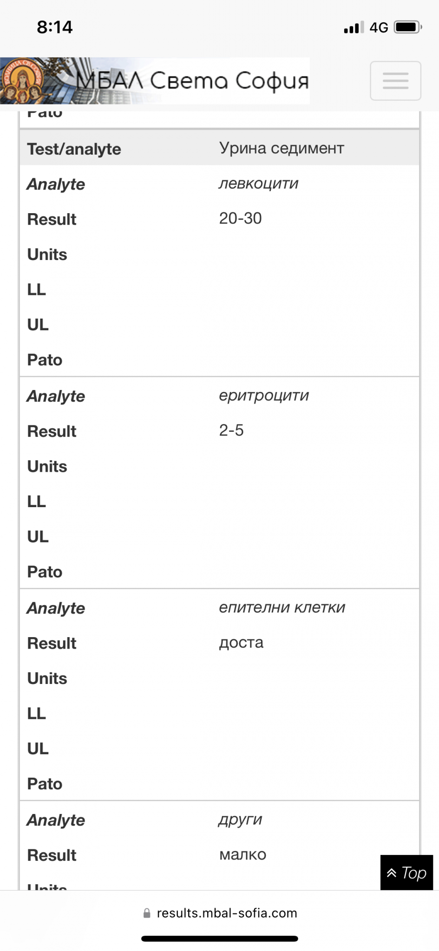
Task: Click the малко result value
Action: point(242,854)
